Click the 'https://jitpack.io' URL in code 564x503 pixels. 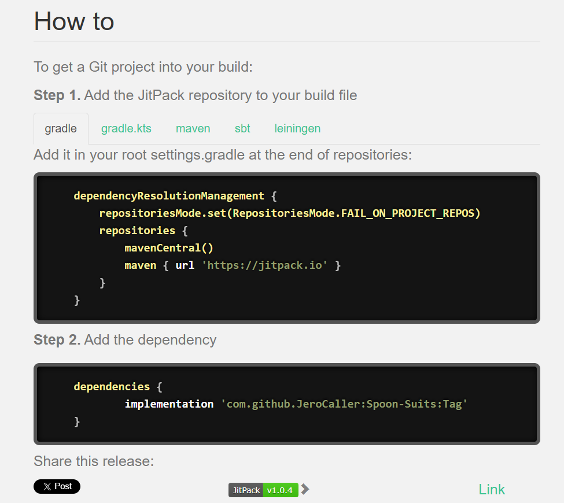264,265
